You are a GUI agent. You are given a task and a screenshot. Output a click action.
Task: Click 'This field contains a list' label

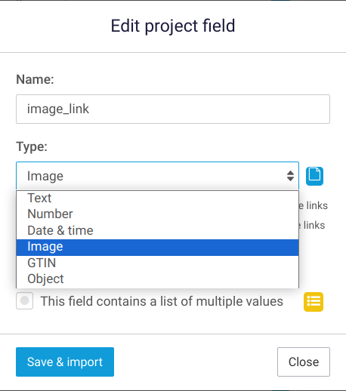(x=162, y=301)
